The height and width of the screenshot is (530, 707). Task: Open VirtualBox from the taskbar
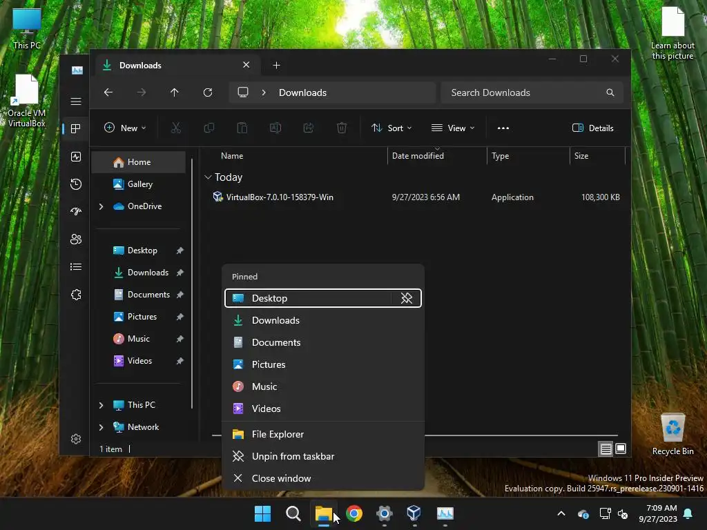coord(414,513)
